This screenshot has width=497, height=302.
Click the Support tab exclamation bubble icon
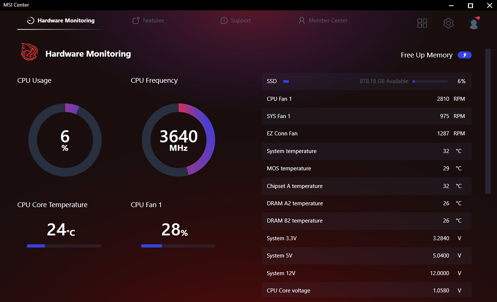click(x=224, y=21)
